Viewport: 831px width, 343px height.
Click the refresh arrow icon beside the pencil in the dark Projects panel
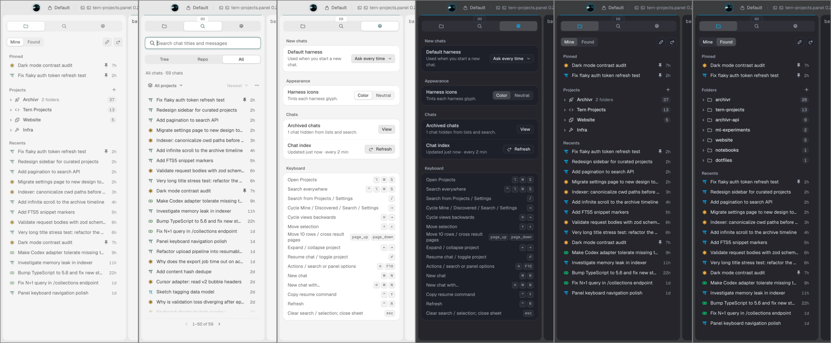[672, 42]
